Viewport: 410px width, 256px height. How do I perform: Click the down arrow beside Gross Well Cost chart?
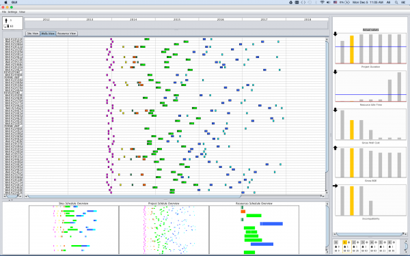click(336, 110)
